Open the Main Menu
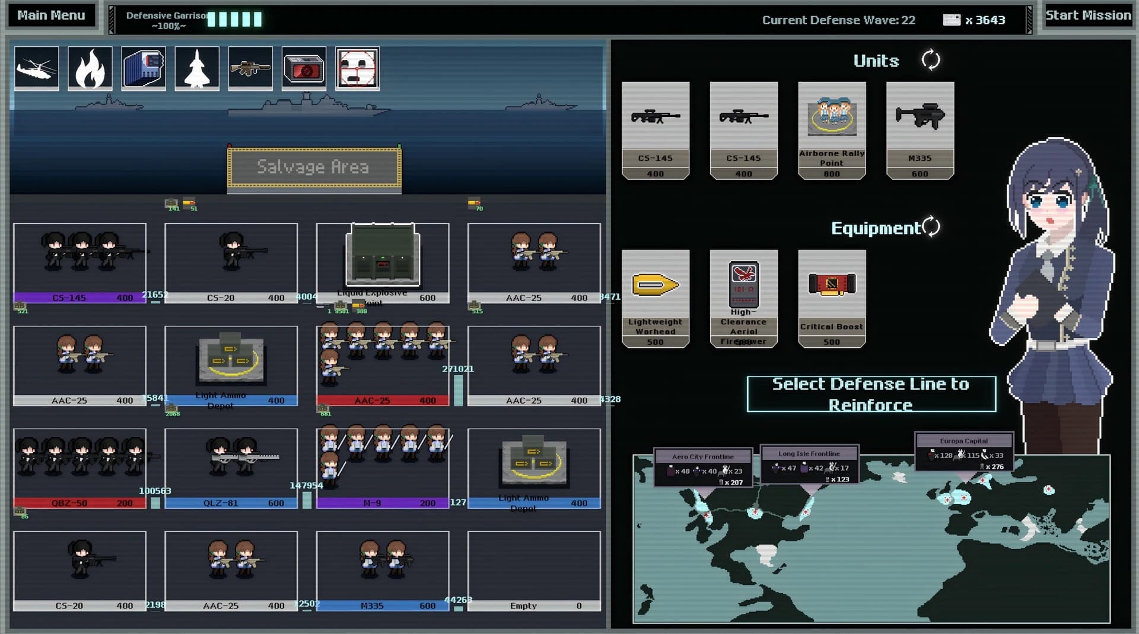Viewport: 1139px width, 634px height. pos(51,15)
